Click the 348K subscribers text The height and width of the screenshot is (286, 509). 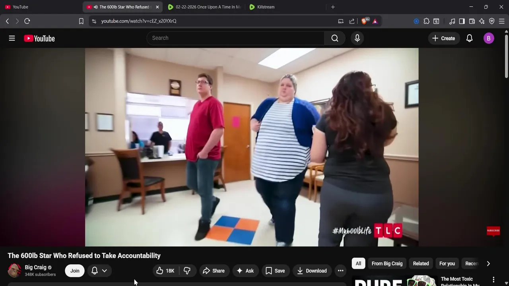(x=40, y=274)
